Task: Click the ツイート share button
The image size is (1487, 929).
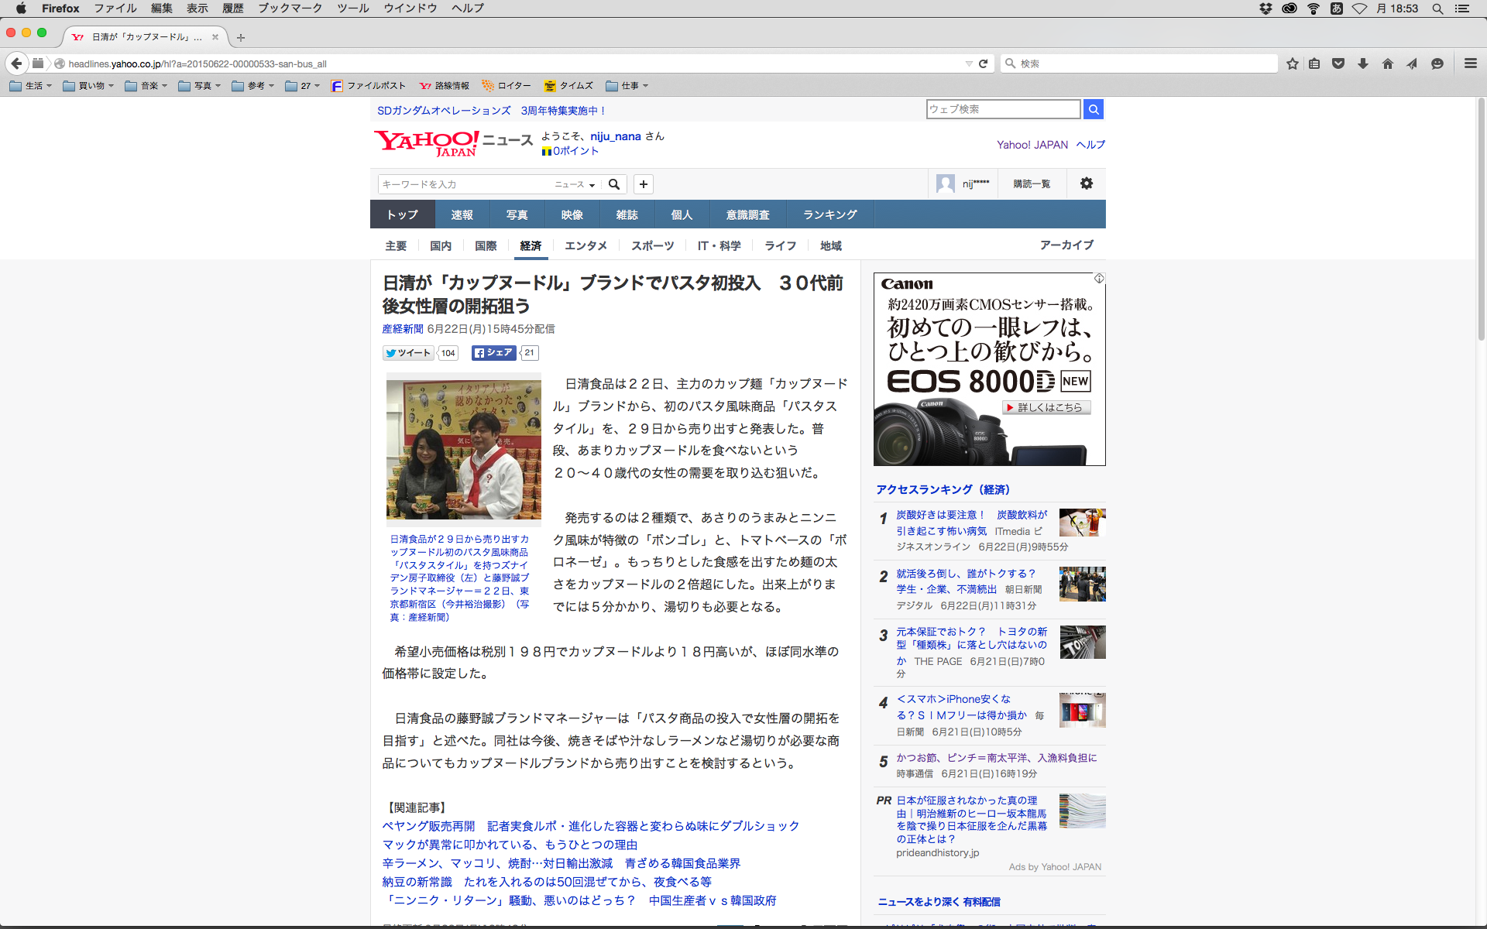Action: pyautogui.click(x=409, y=353)
